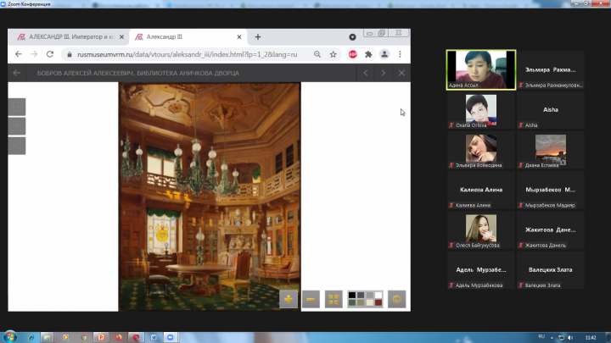Open PowerPoint from taskbar
The image size is (611, 343).
tap(101, 337)
